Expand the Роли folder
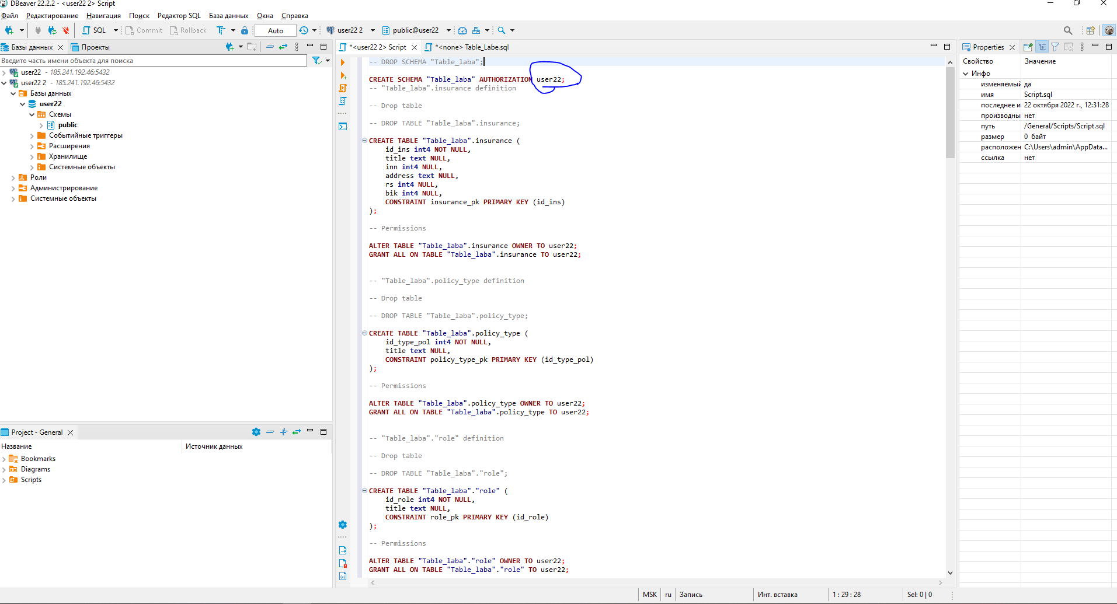Image resolution: width=1117 pixels, height=604 pixels. pyautogui.click(x=13, y=177)
